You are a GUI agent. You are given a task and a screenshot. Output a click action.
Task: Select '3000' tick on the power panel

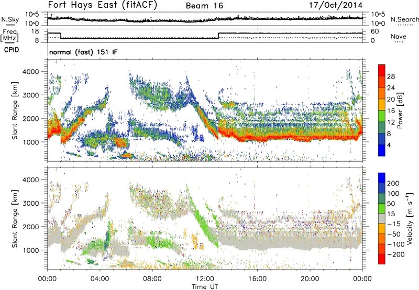pyautogui.click(x=30, y=95)
